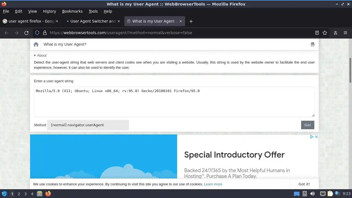Open the History menu
The width and height of the screenshot is (352, 198).
50,11
